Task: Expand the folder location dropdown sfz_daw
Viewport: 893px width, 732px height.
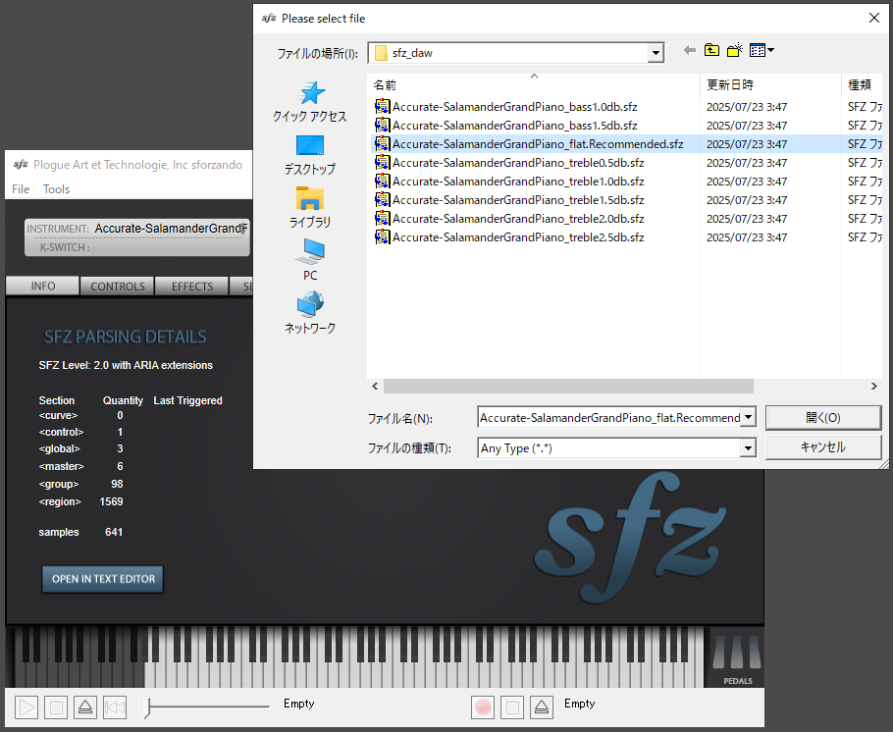Action: 656,53
